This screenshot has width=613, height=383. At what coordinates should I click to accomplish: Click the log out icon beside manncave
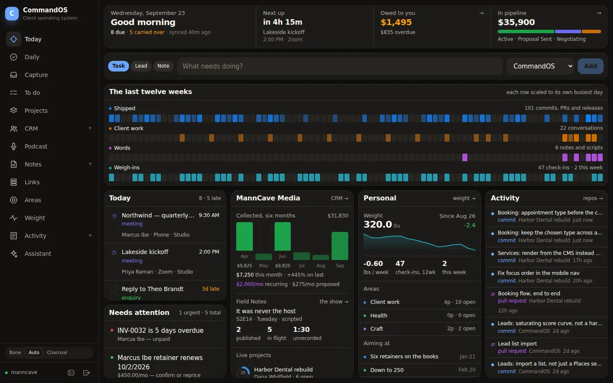point(87,372)
